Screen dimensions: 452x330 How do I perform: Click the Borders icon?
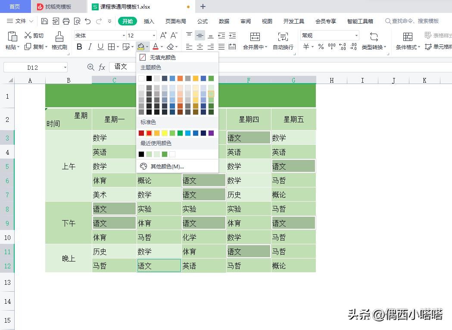coord(111,47)
